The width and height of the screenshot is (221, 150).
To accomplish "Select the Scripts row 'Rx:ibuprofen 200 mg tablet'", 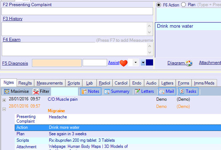I will 118,140.
